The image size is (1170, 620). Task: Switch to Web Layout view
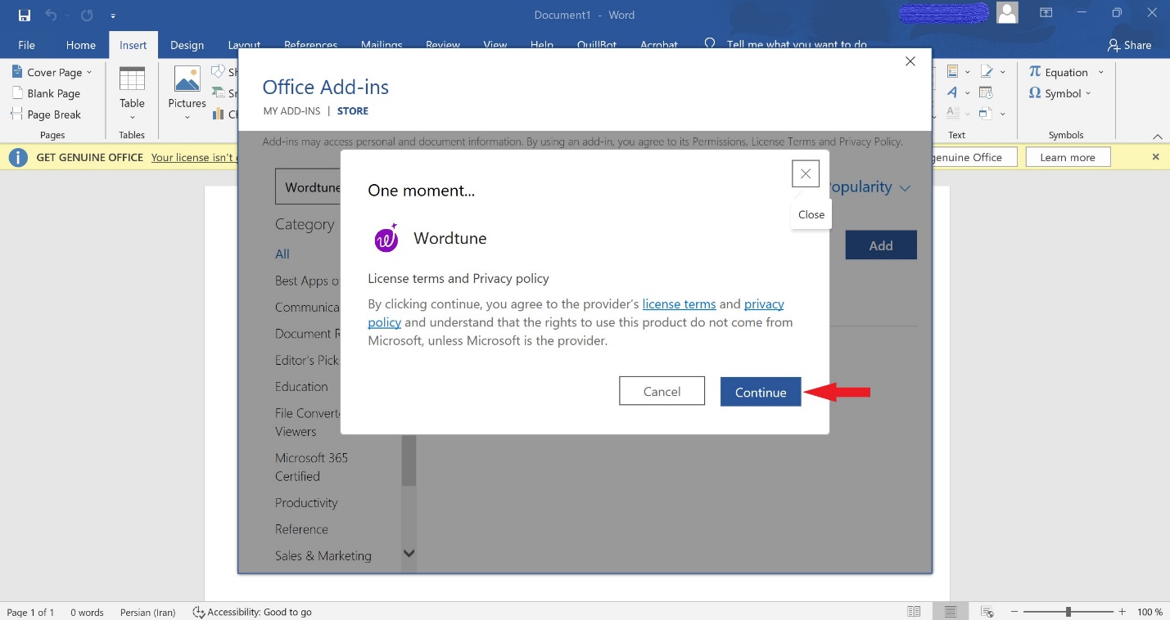pos(987,612)
